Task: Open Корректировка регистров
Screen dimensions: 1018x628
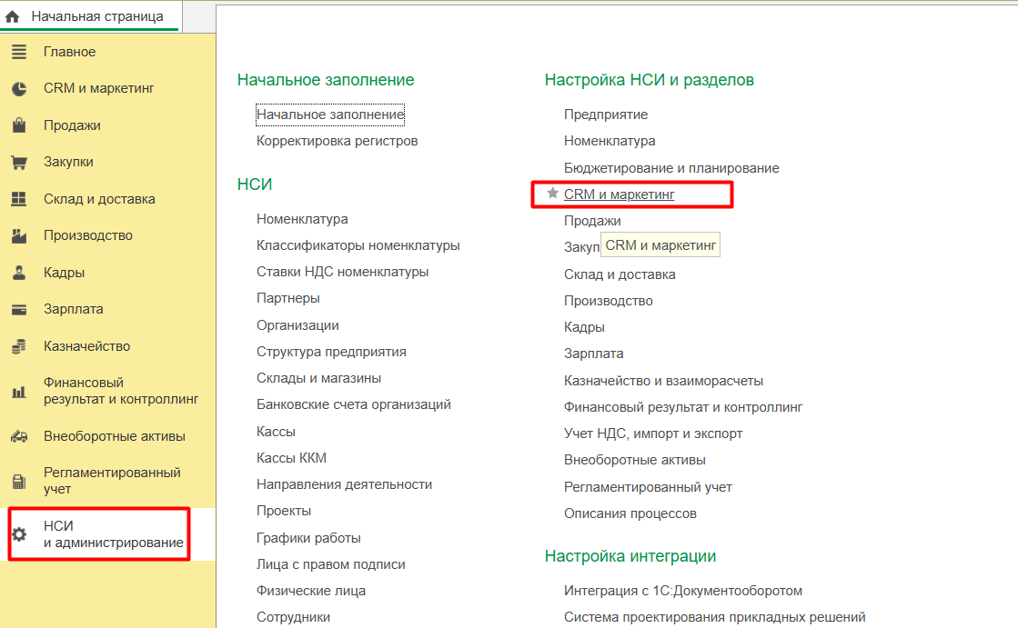Action: coord(337,141)
